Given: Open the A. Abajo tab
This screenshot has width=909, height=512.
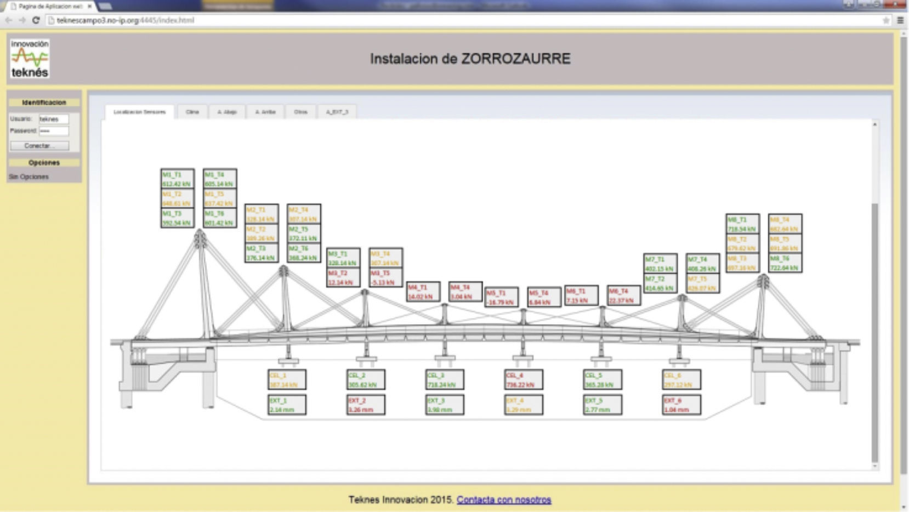Looking at the screenshot, I should click(227, 112).
